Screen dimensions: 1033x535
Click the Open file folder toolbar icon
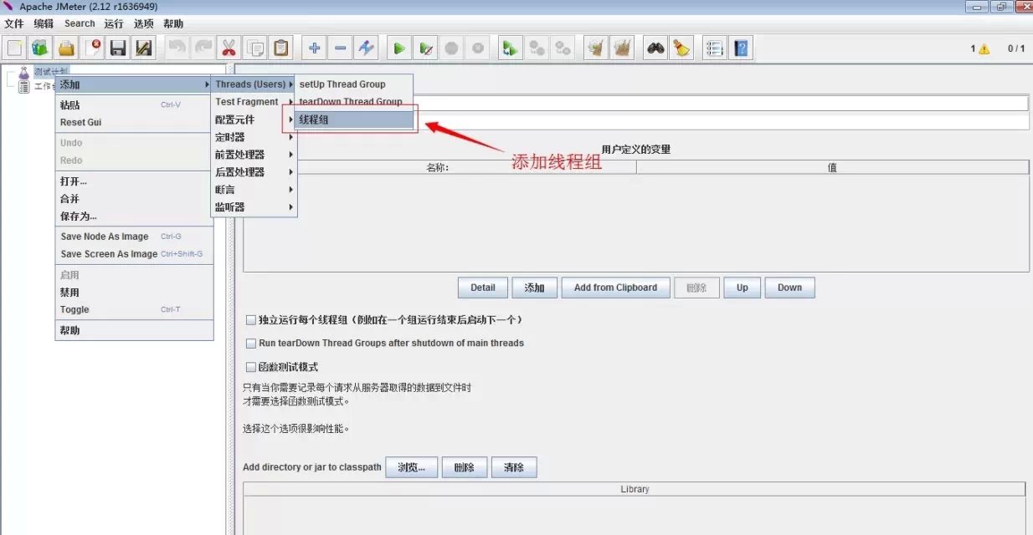coord(66,48)
